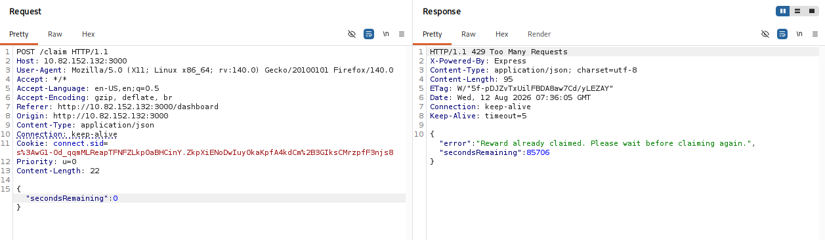Switch to the Response Hex tab
The width and height of the screenshot is (825, 240).
(502, 34)
